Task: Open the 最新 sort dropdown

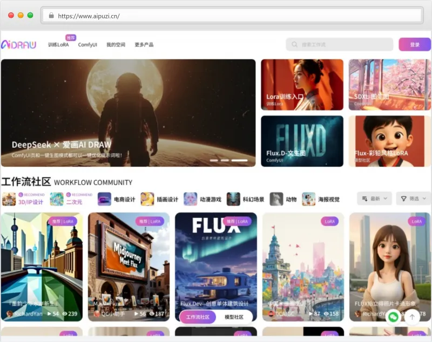Action: [x=374, y=199]
